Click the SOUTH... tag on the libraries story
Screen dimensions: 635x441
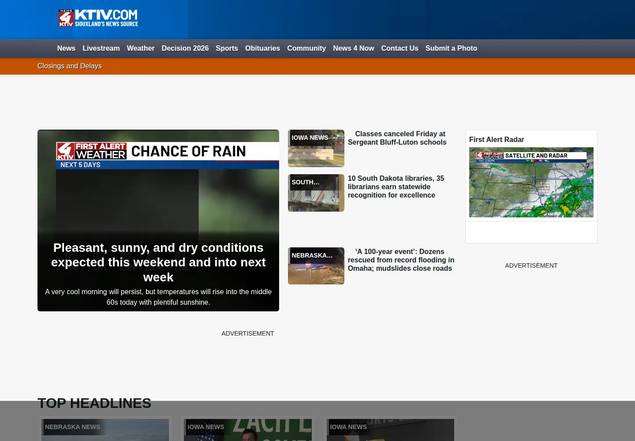306,182
